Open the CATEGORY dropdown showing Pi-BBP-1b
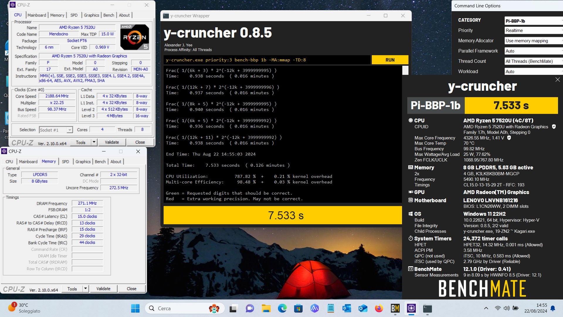 [x=534, y=21]
